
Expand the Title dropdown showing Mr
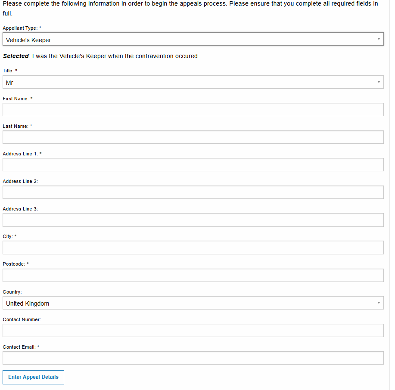point(193,82)
